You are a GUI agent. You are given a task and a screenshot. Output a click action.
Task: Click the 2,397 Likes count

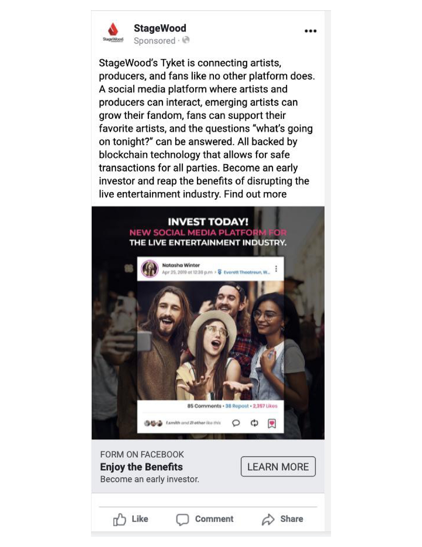[x=265, y=406]
